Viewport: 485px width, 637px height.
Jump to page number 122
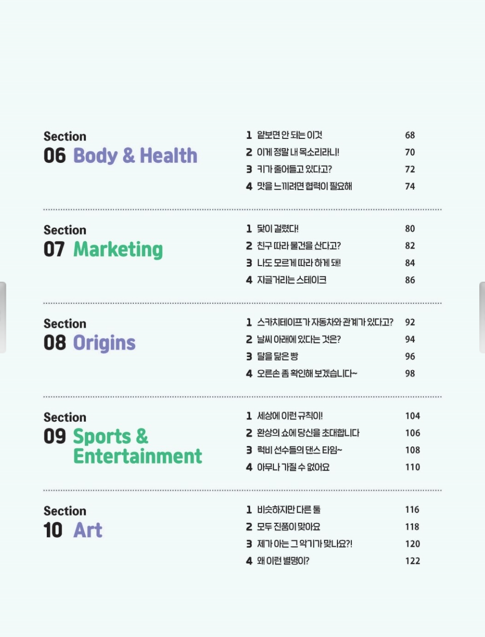pyautogui.click(x=412, y=561)
